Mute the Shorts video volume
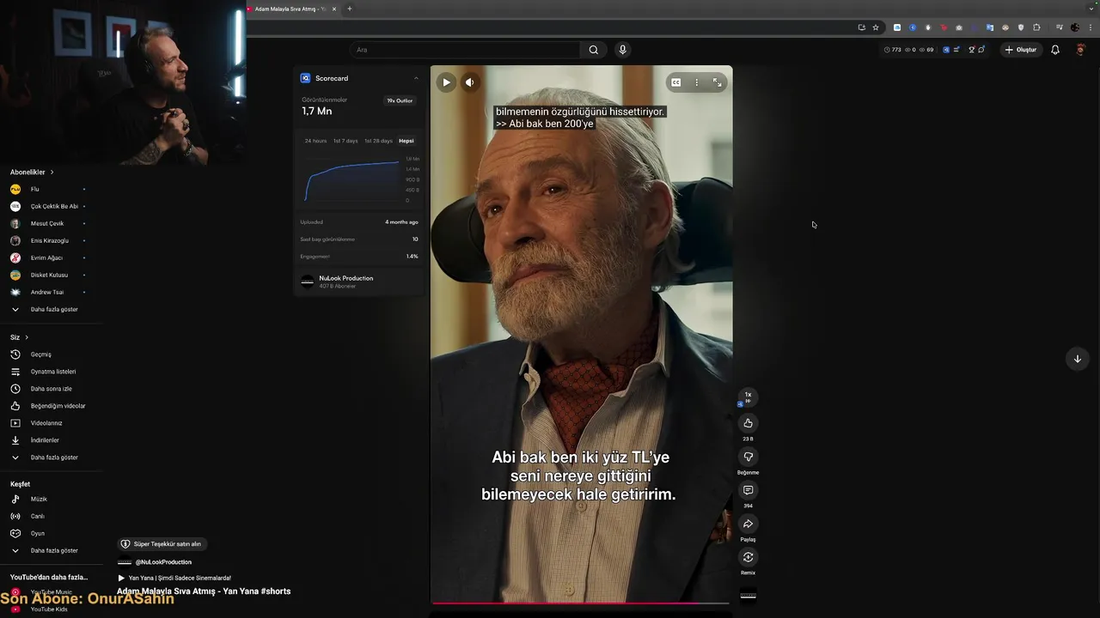 tap(469, 82)
